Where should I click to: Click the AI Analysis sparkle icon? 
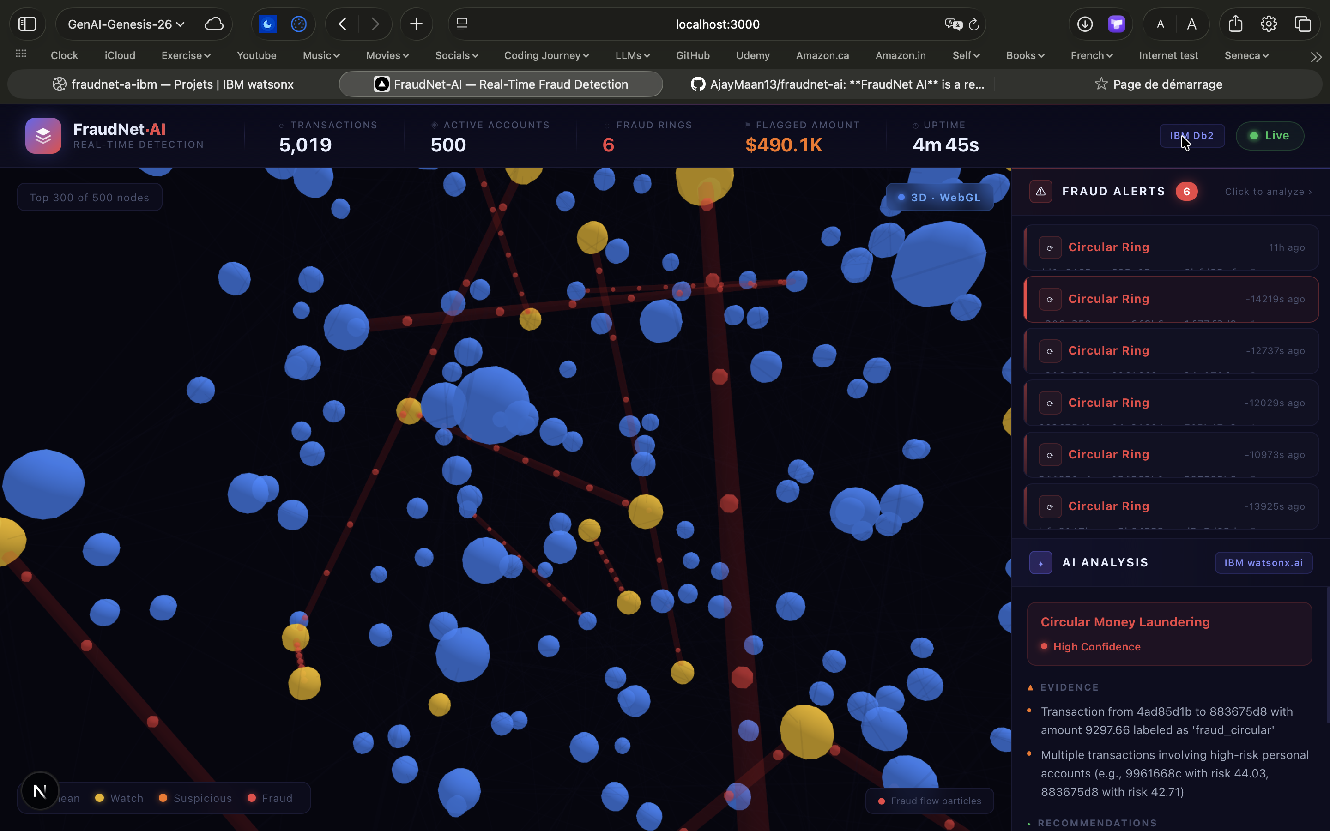1040,563
